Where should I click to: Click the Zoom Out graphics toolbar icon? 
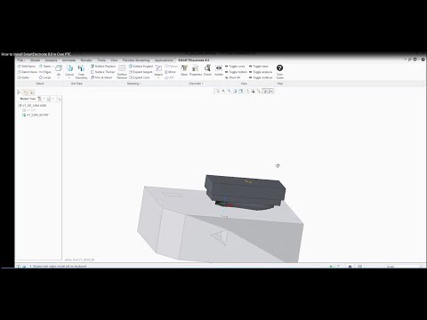click(x=230, y=91)
